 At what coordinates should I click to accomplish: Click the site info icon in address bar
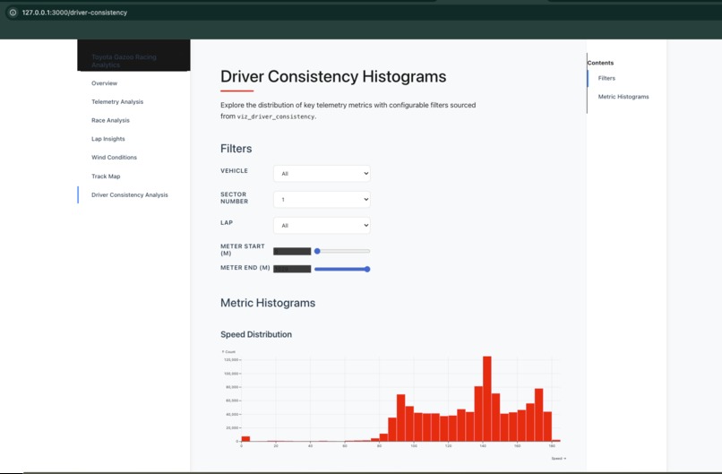13,13
